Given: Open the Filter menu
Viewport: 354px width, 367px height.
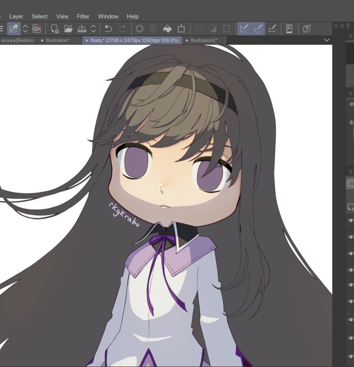Looking at the screenshot, I should pyautogui.click(x=83, y=16).
